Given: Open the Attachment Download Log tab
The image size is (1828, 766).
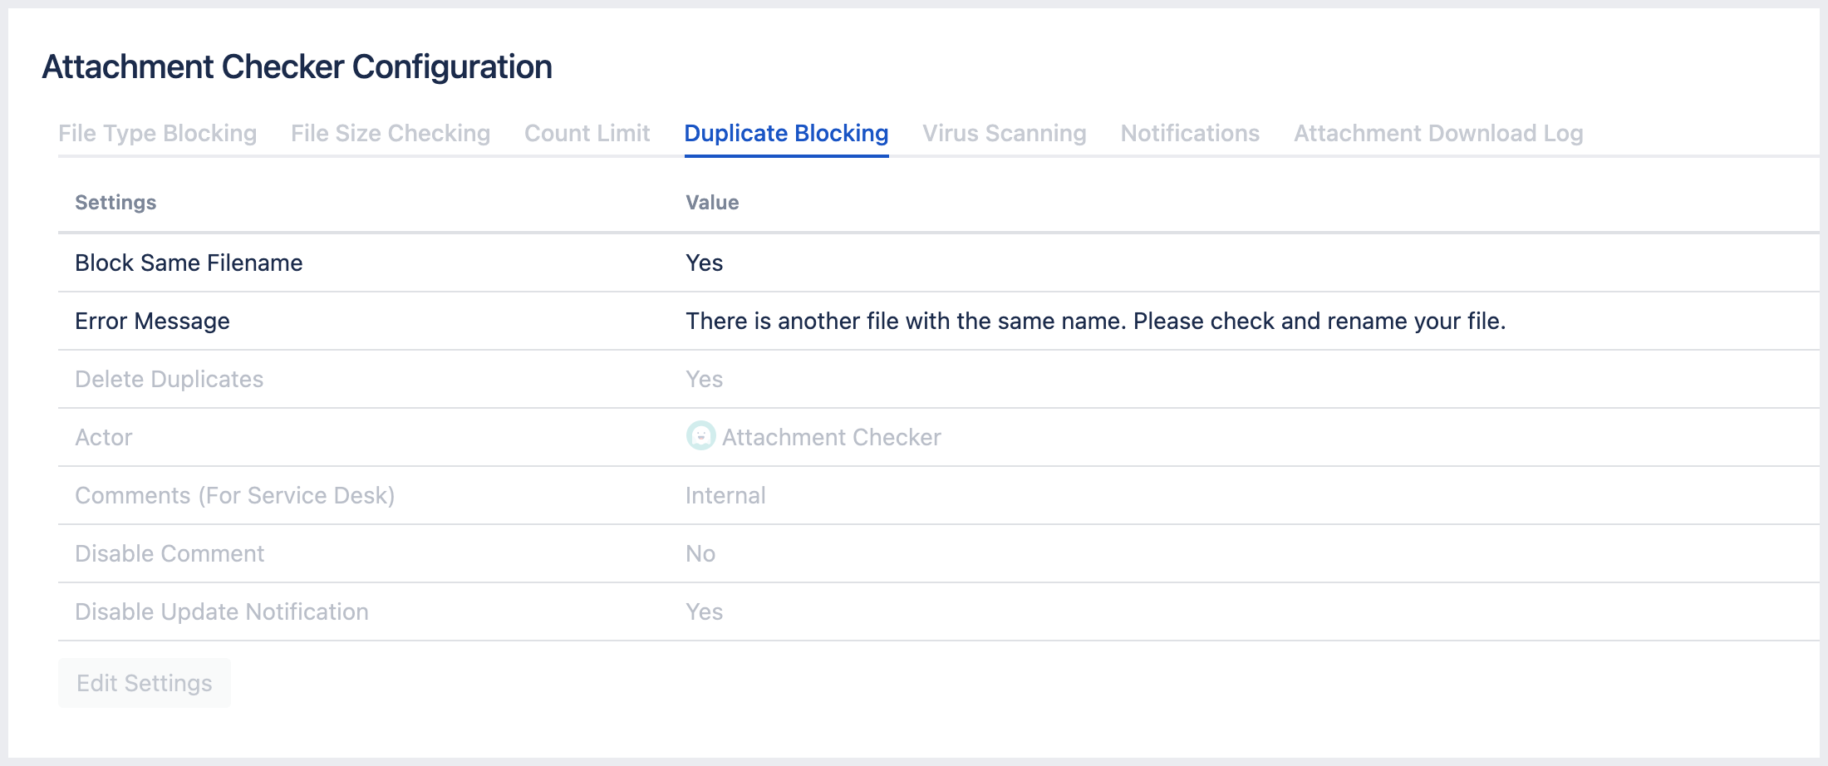Looking at the screenshot, I should [x=1438, y=134].
